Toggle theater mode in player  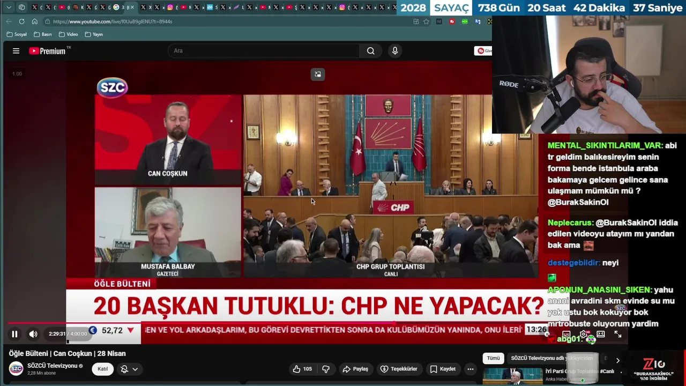pyautogui.click(x=601, y=334)
